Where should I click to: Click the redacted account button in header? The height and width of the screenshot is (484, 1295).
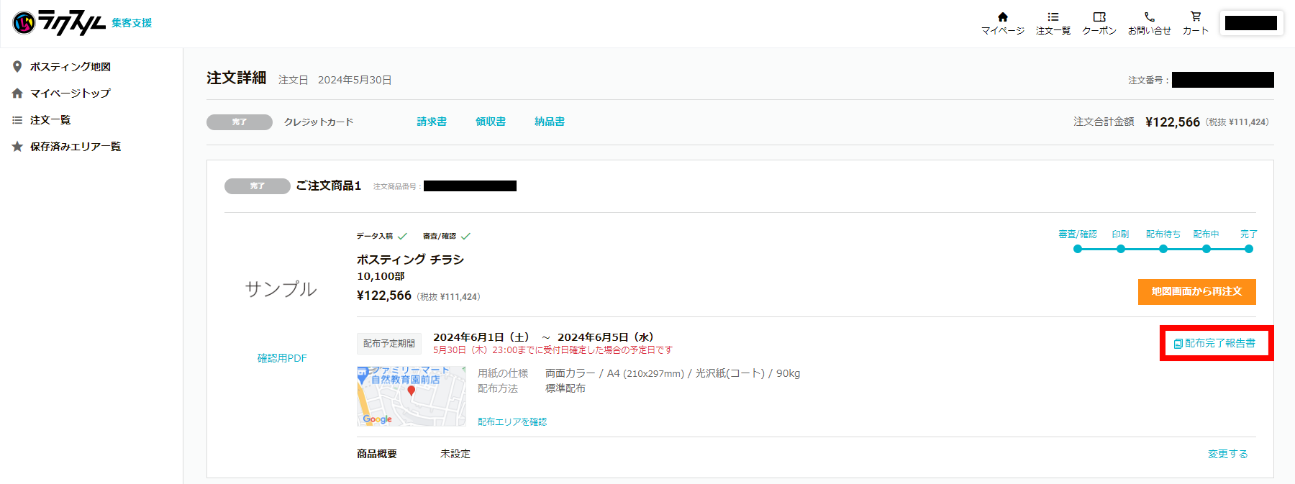(x=1251, y=23)
